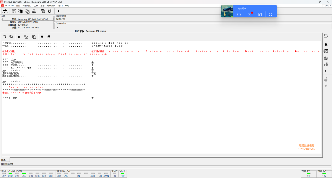Viewport: 332px width, 178px height.
Task: Click the green DSC status indicator
Action: (x=24, y=175)
